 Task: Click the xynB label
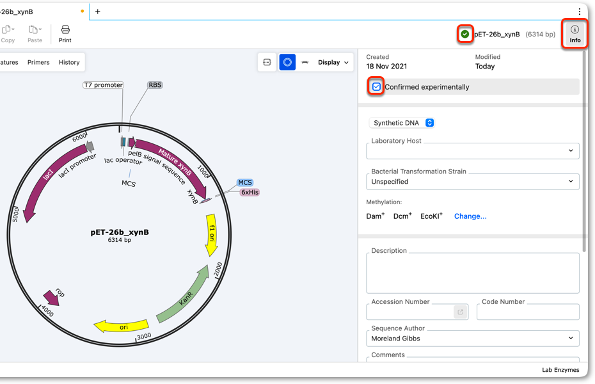point(193,196)
